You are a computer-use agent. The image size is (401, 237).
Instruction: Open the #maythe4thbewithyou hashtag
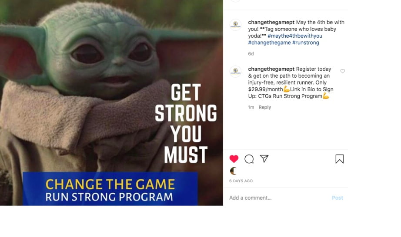click(x=295, y=36)
